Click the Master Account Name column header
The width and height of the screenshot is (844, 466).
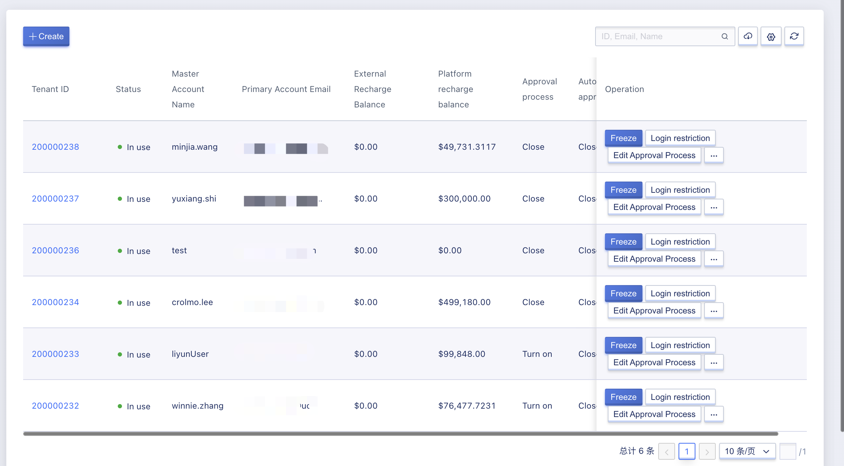(x=188, y=89)
